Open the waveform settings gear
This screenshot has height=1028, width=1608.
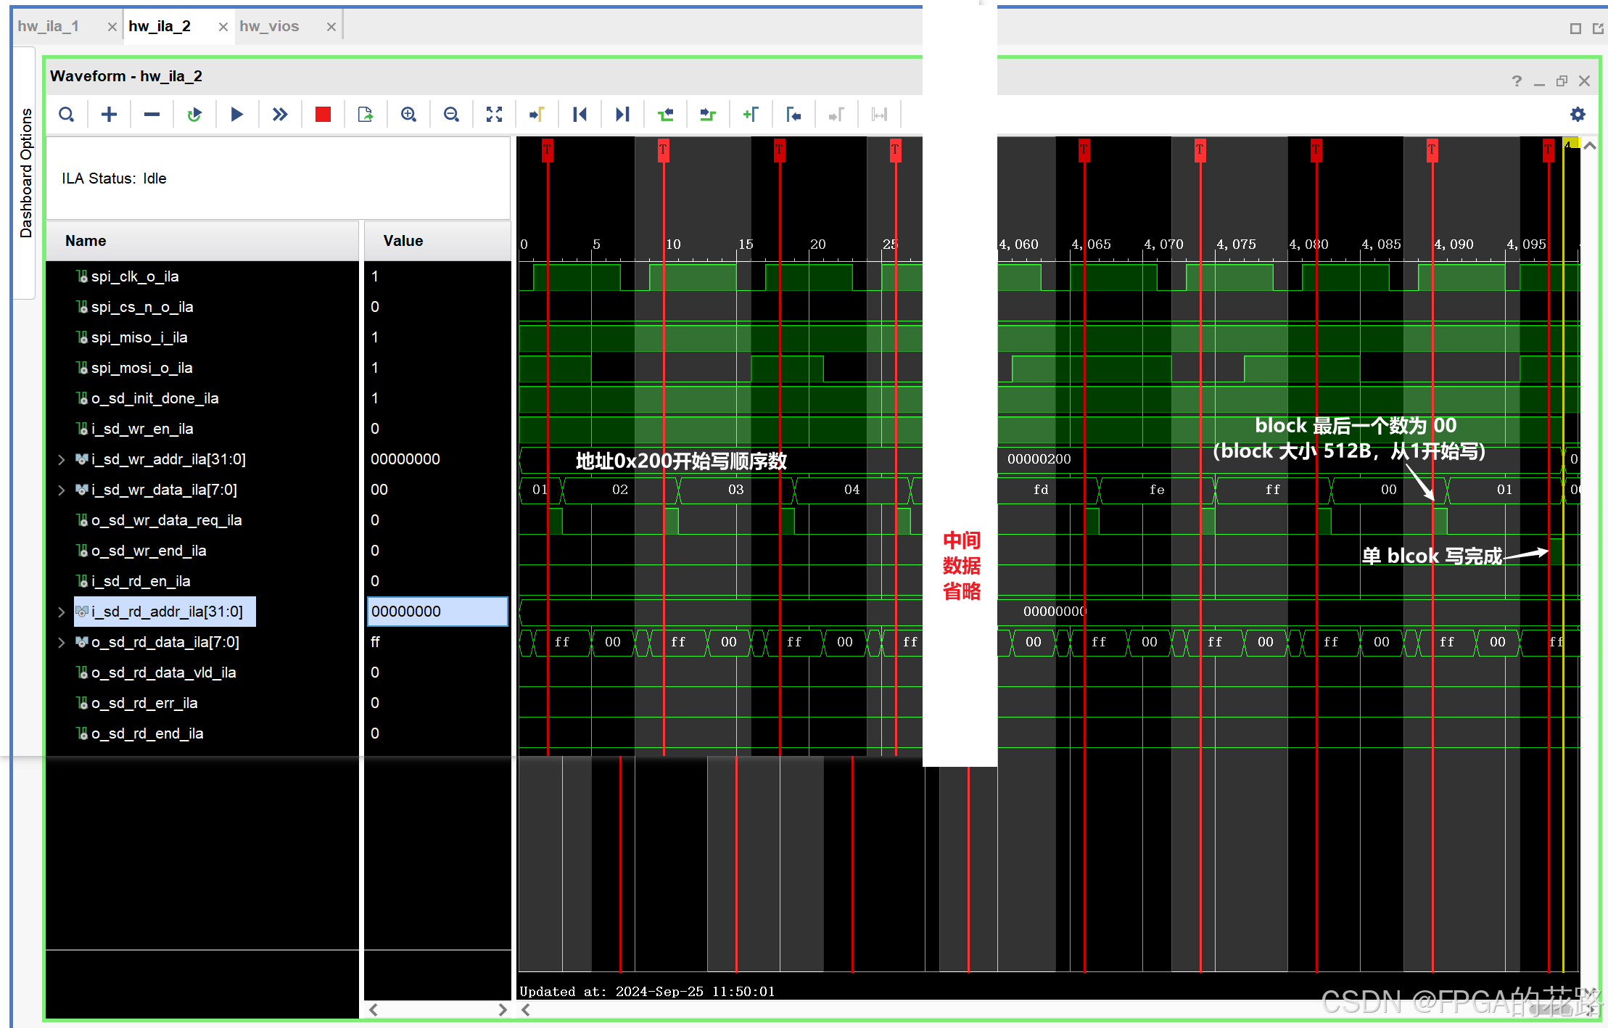(1578, 115)
